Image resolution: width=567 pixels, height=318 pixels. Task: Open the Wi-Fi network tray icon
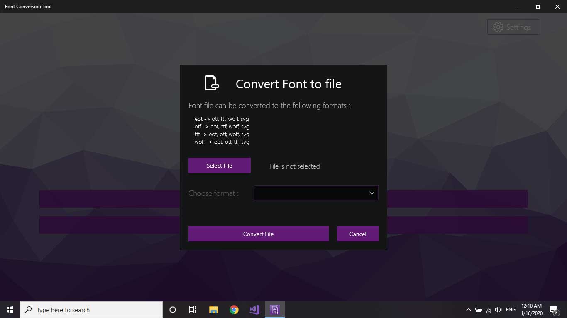point(489,310)
